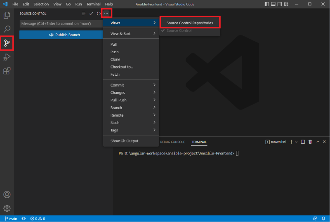Select the powershell terminal label

pos(276,142)
